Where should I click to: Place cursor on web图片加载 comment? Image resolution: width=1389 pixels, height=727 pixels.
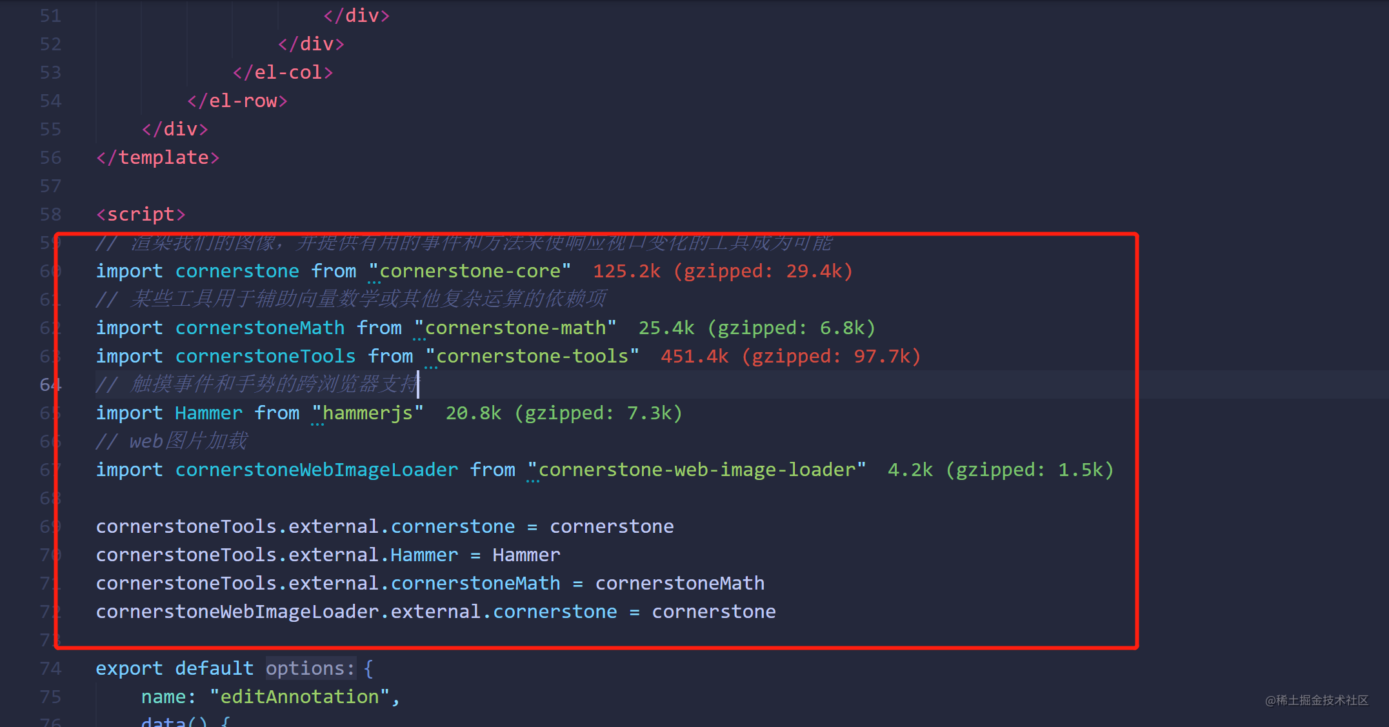[x=187, y=441]
